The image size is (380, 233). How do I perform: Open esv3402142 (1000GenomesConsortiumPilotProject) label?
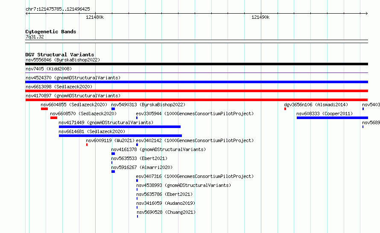[x=195, y=140]
